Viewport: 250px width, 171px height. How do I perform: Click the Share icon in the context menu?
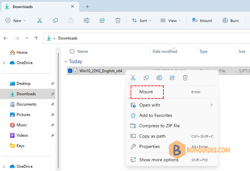coord(172,78)
